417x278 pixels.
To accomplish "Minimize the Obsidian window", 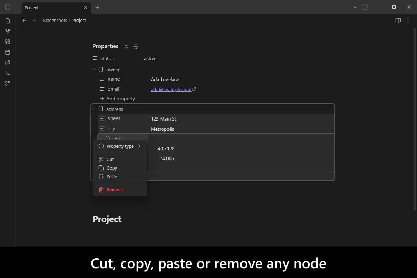I will pos(379,7).
